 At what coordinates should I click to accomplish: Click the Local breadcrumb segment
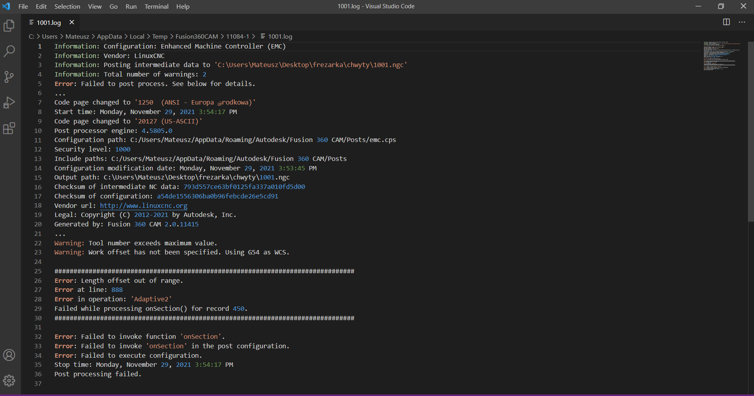(x=137, y=36)
